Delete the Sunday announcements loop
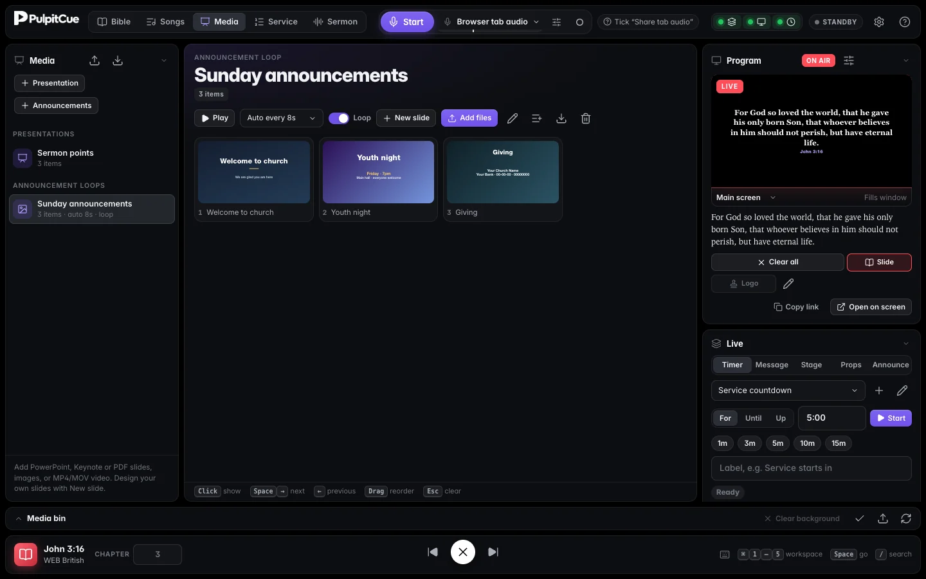 point(586,118)
